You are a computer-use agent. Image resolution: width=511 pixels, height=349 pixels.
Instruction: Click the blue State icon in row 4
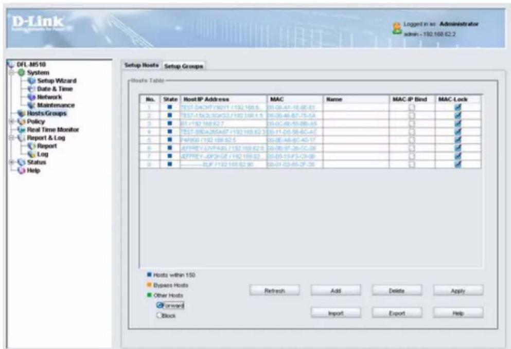pos(169,132)
